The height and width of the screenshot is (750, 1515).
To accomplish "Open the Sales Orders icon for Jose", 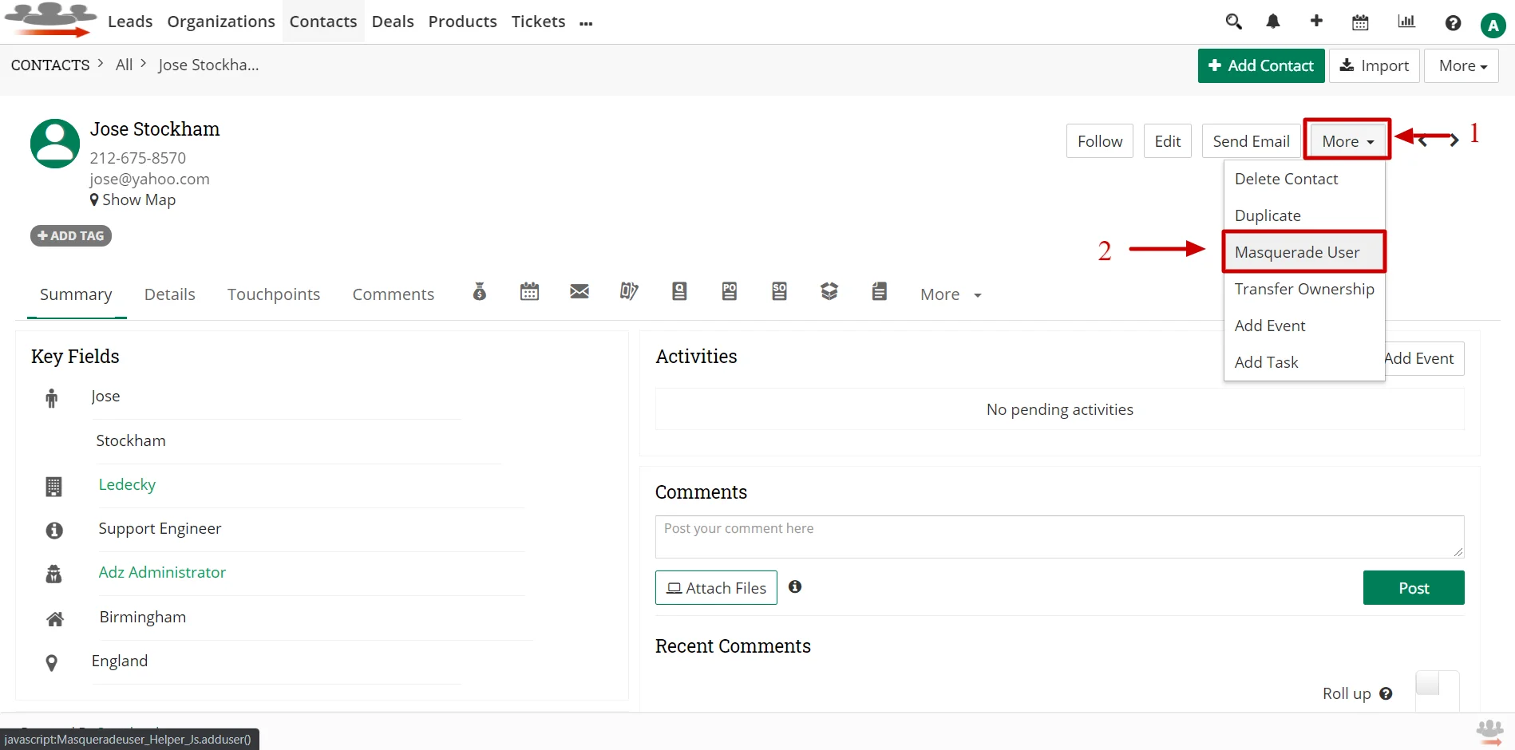I will [x=779, y=292].
